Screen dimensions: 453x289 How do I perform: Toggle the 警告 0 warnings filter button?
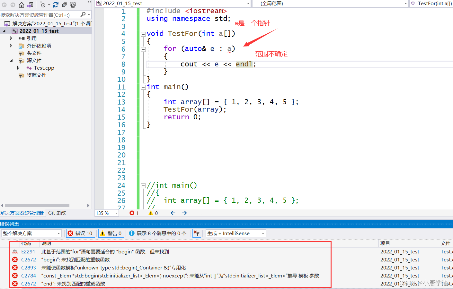pos(111,233)
